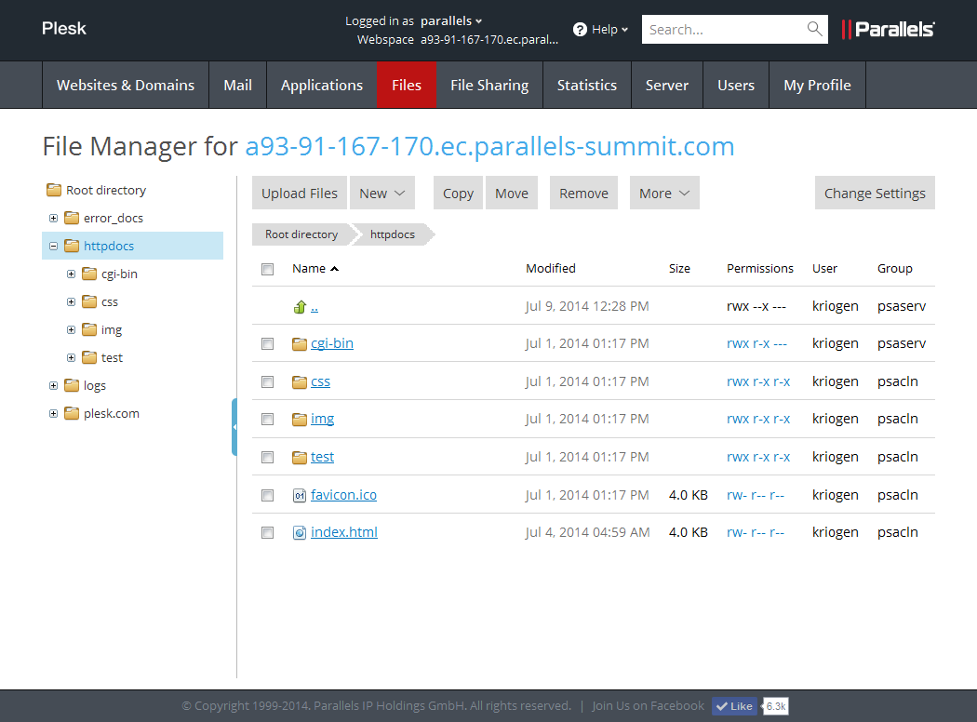Check the favicon.ico row checkbox
The image size is (977, 722).
click(x=267, y=495)
